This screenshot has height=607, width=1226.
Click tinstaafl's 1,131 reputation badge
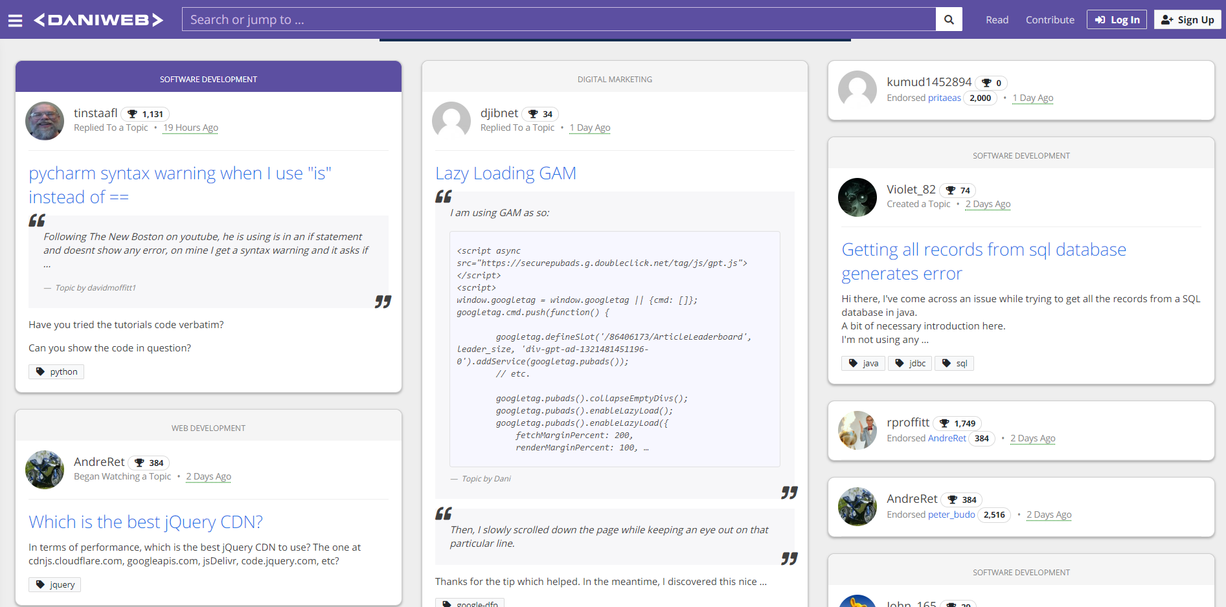(145, 114)
